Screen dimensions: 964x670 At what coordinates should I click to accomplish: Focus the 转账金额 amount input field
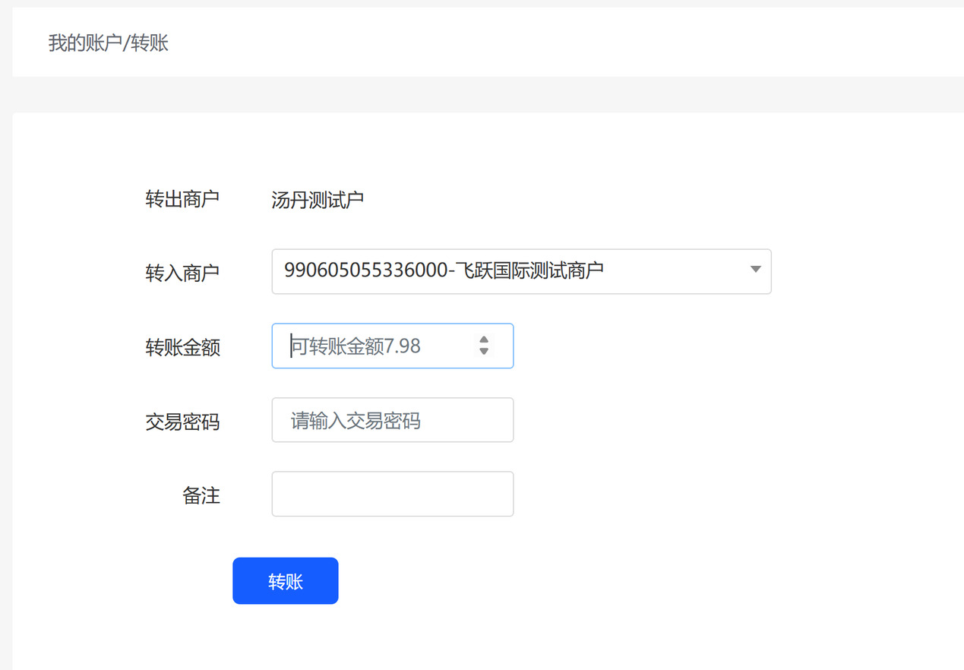point(392,346)
